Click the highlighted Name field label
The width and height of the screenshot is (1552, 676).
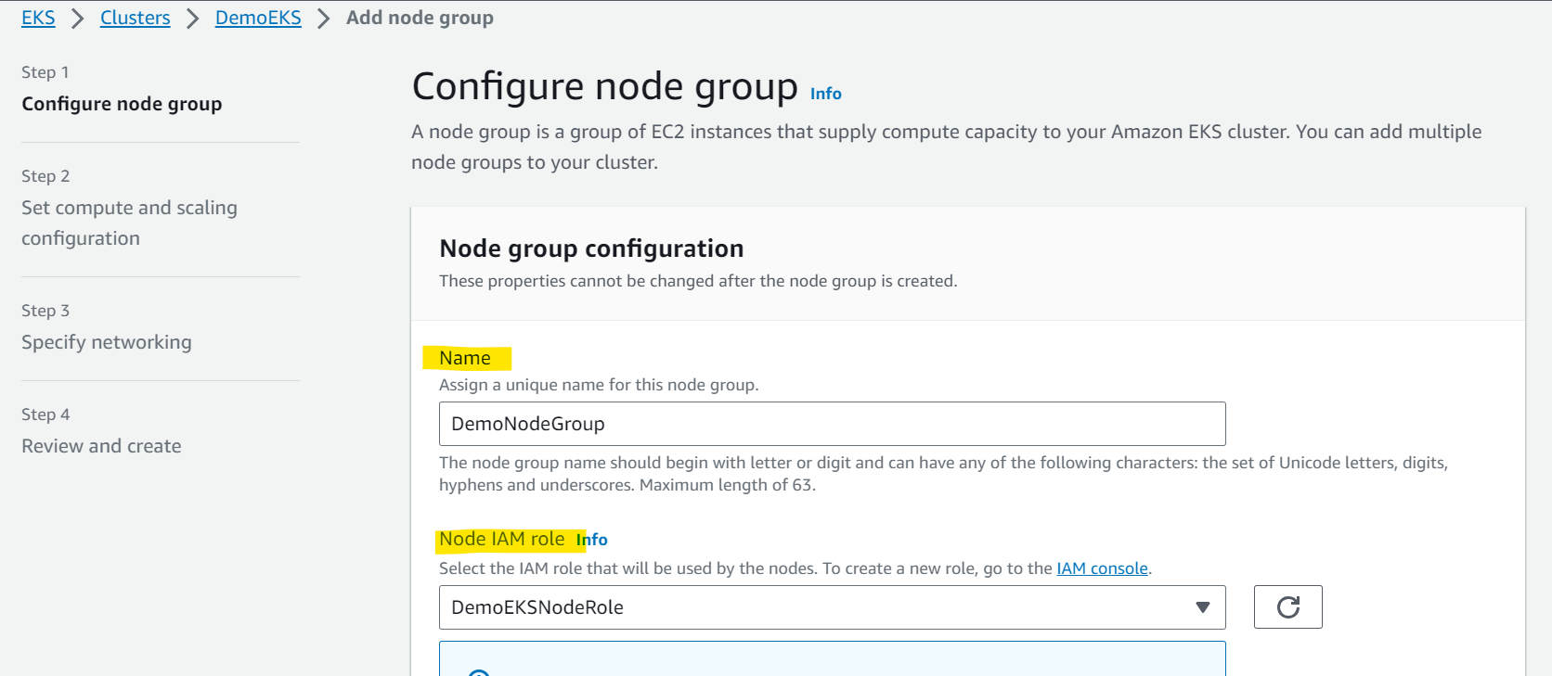(465, 358)
